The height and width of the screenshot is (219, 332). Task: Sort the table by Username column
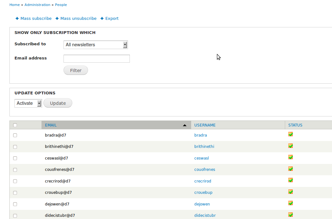[205, 125]
